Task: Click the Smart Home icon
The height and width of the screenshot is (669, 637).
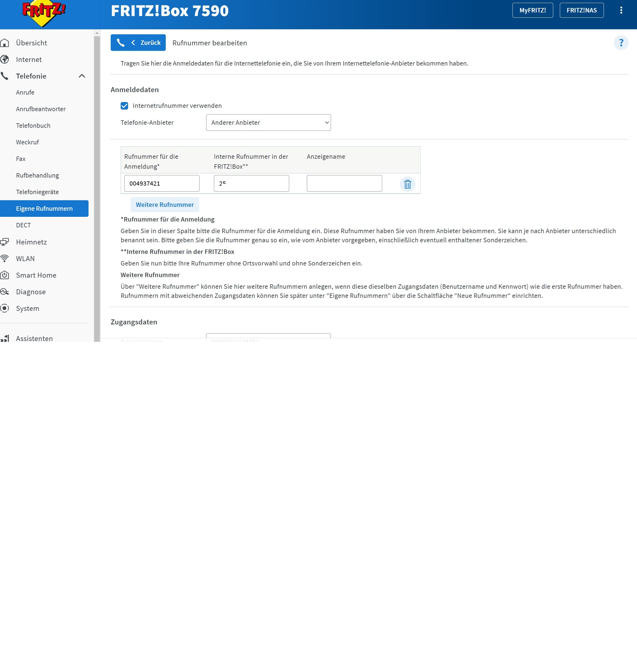Action: [x=5, y=275]
